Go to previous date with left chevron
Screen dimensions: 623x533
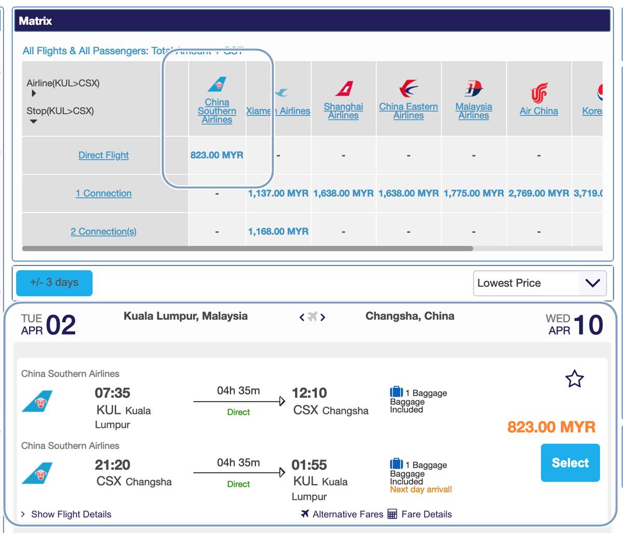(302, 317)
